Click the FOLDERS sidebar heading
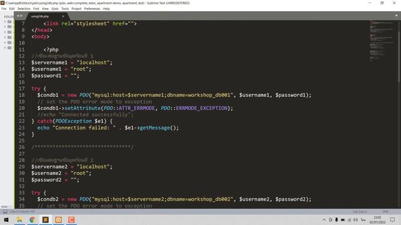 coord(9,17)
